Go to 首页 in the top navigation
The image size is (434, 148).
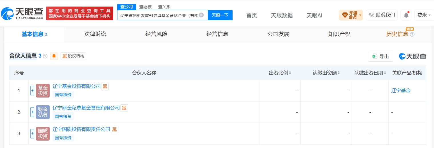[252, 15]
